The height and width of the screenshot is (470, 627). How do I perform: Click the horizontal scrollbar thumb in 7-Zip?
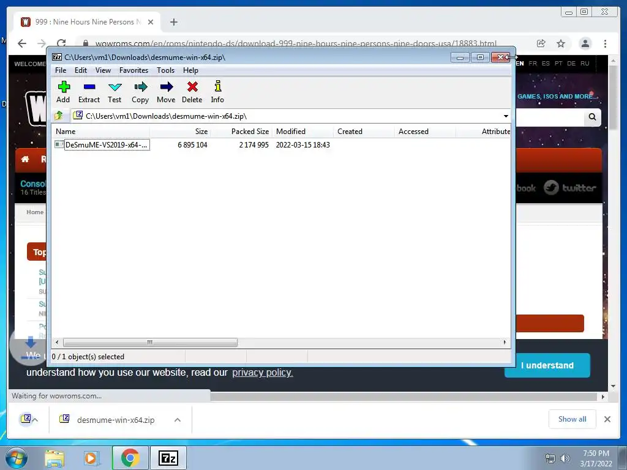click(150, 342)
